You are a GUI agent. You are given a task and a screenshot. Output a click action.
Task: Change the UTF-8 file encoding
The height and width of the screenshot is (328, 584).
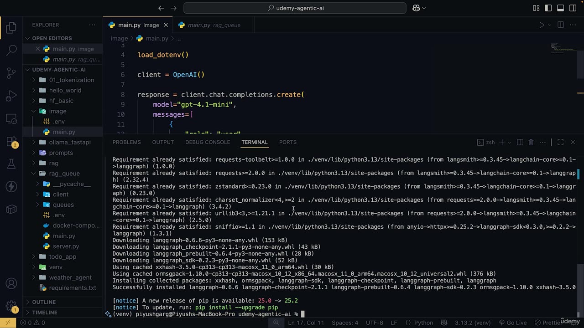click(x=375, y=323)
